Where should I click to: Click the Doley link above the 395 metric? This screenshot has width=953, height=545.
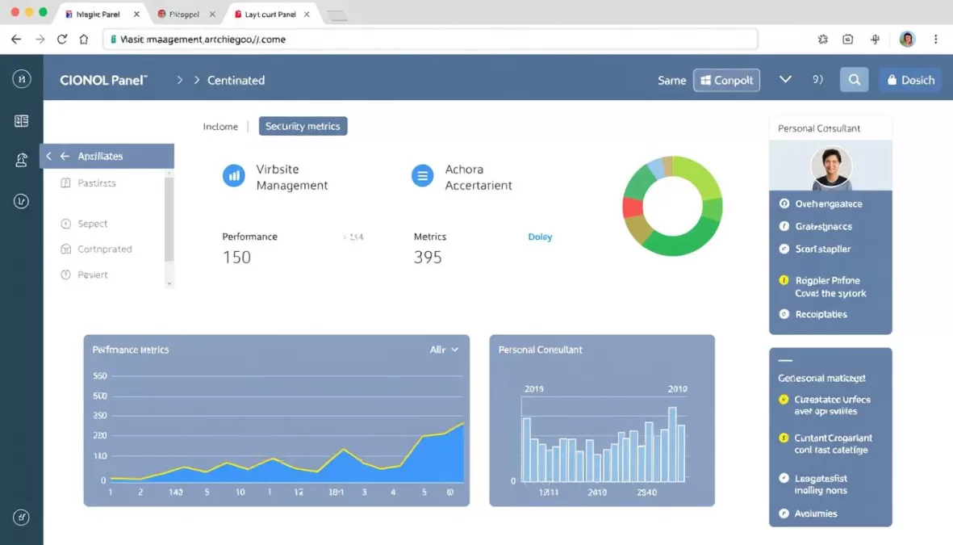(x=540, y=237)
